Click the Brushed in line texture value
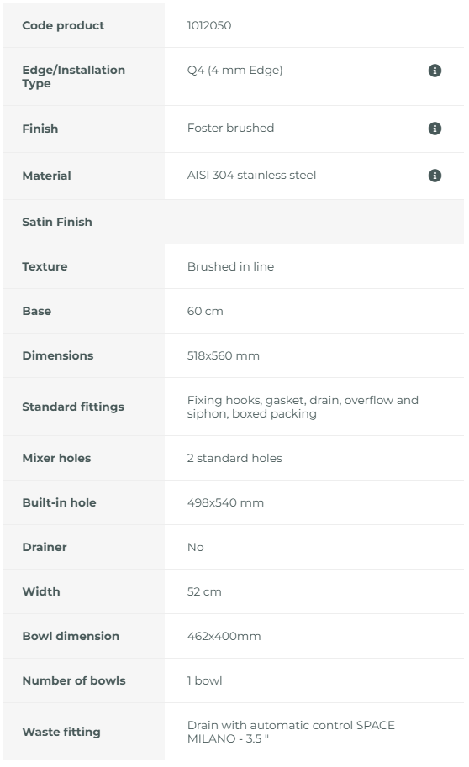Image resolution: width=469 pixels, height=767 pixels. [230, 266]
